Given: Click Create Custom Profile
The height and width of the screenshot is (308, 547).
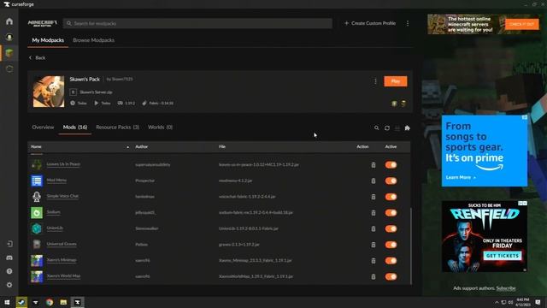Looking at the screenshot, I should tap(370, 23).
